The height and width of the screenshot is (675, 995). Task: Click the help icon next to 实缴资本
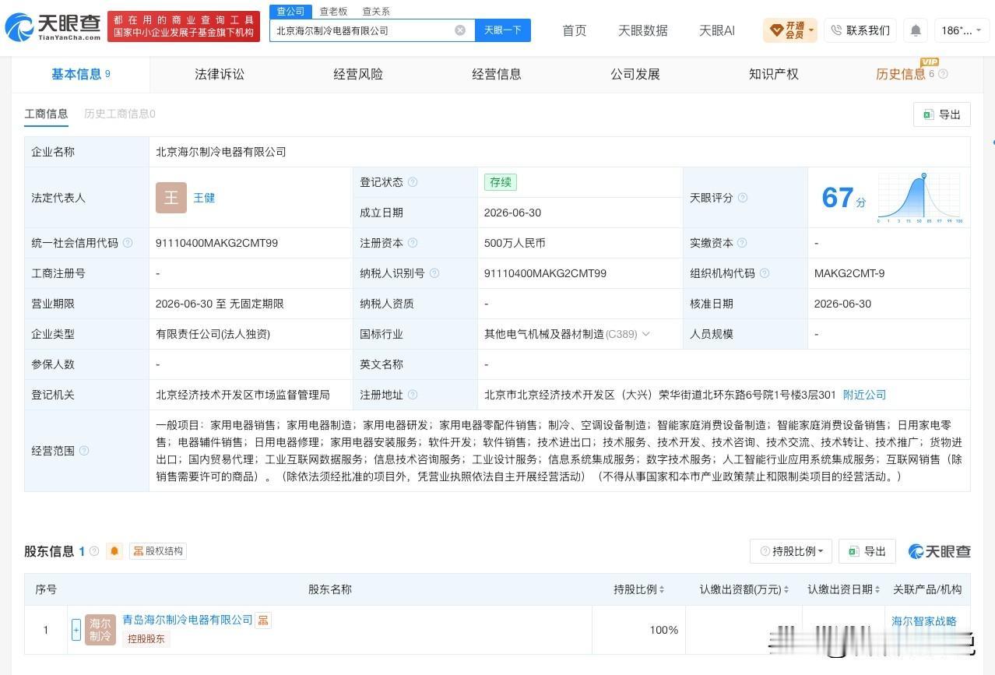click(742, 243)
